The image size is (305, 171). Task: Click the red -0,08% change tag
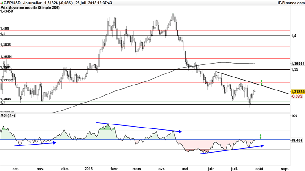[x=297, y=96]
